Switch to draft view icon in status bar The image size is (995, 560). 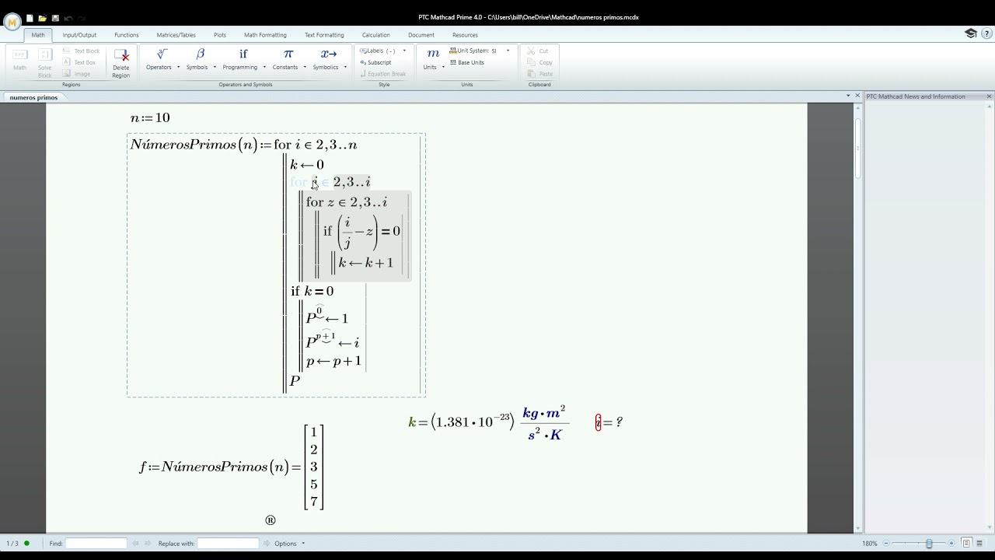pyautogui.click(x=980, y=543)
